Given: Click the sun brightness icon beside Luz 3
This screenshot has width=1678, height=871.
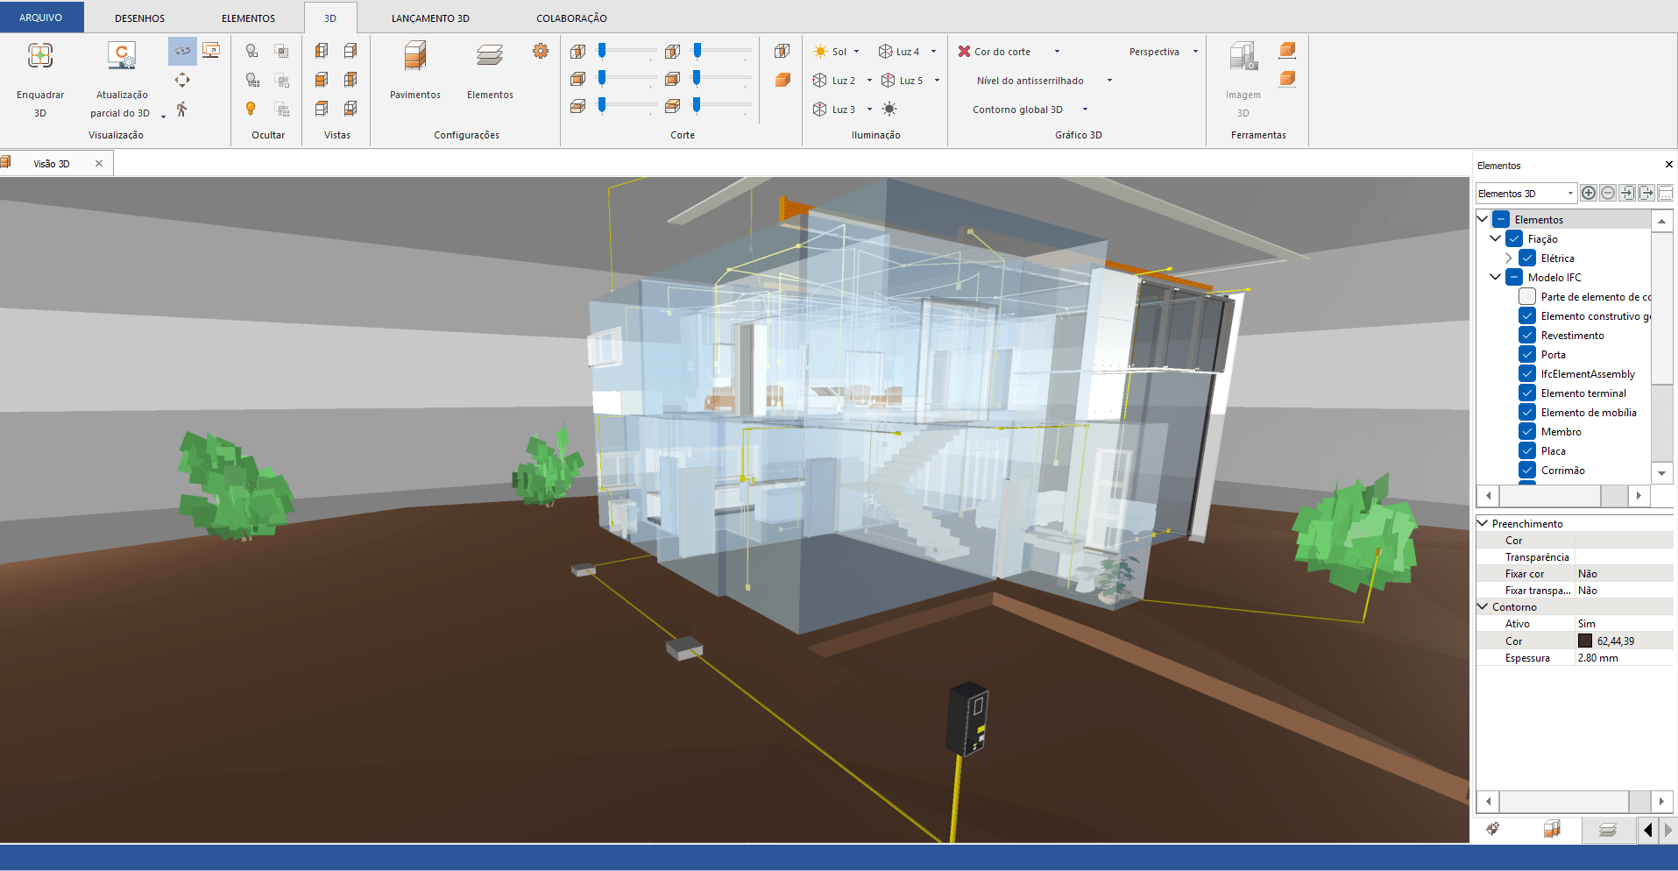Looking at the screenshot, I should click(889, 109).
